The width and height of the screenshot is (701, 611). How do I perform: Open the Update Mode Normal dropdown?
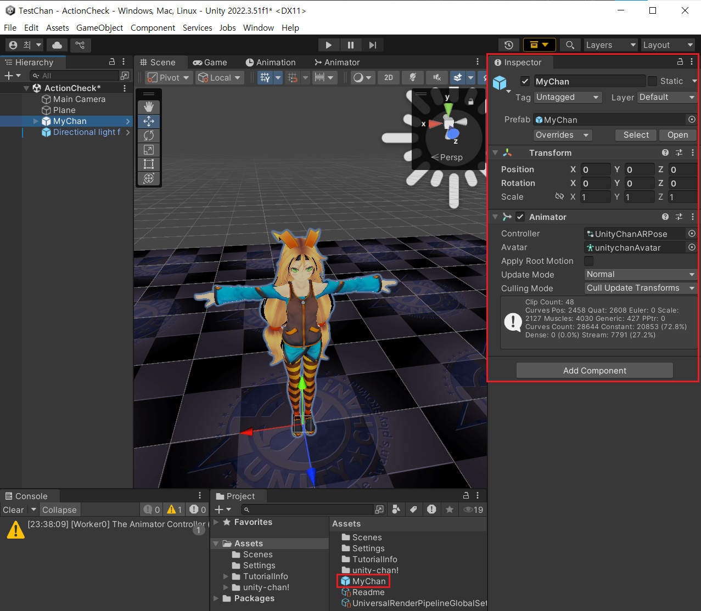(x=641, y=274)
